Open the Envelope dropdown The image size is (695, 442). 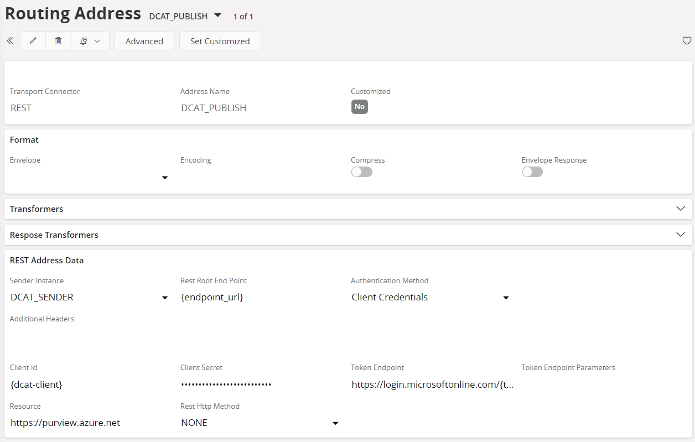click(164, 178)
